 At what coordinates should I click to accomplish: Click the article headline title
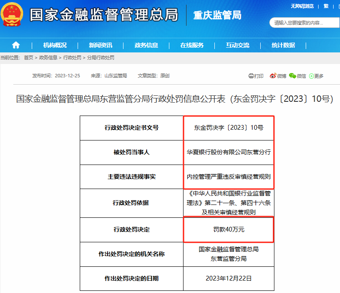175,99
